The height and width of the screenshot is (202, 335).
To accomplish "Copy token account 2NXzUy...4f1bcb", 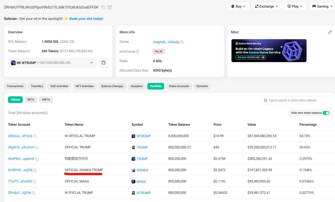I will pyautogui.click(x=35, y=136).
